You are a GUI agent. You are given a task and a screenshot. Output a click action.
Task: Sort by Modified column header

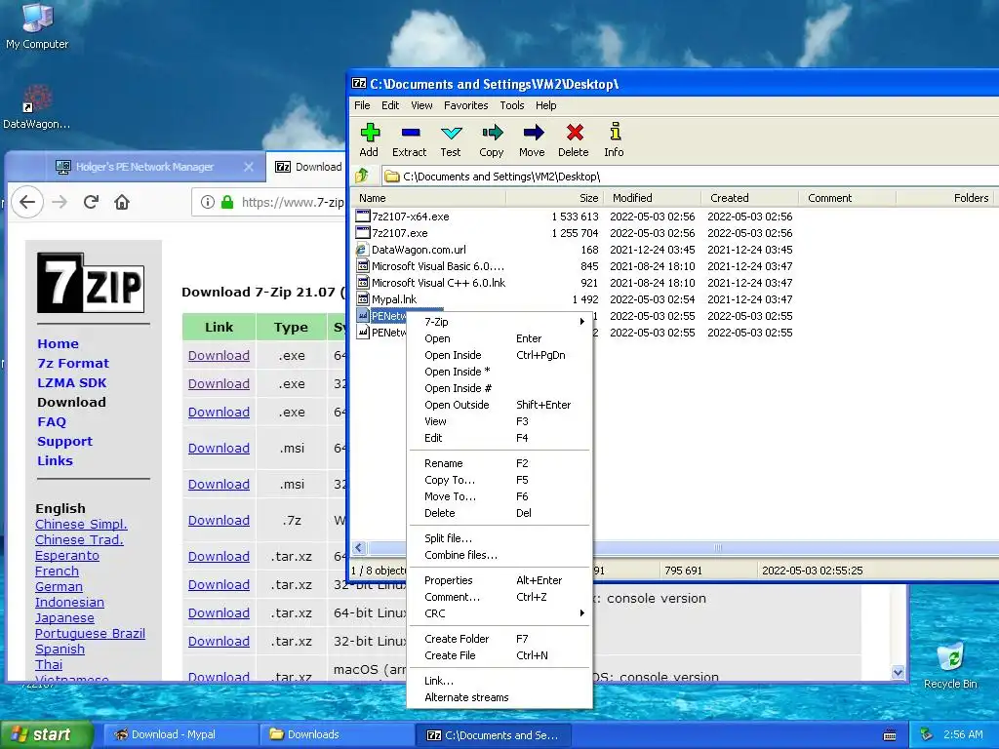pos(652,198)
